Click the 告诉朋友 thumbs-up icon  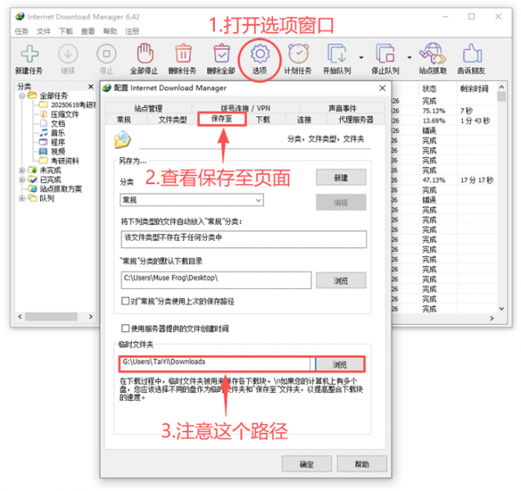[x=472, y=53]
